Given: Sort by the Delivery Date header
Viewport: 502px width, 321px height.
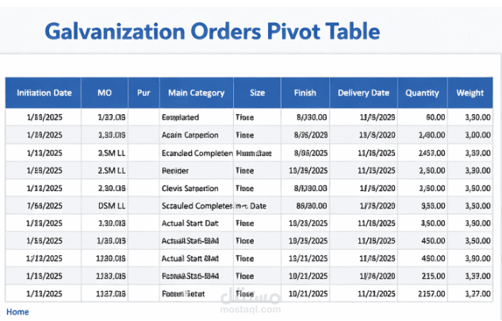Looking at the screenshot, I should [x=363, y=93].
